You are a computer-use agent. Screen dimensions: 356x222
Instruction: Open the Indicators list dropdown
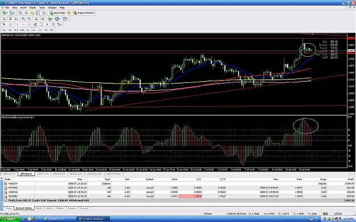click(50, 19)
